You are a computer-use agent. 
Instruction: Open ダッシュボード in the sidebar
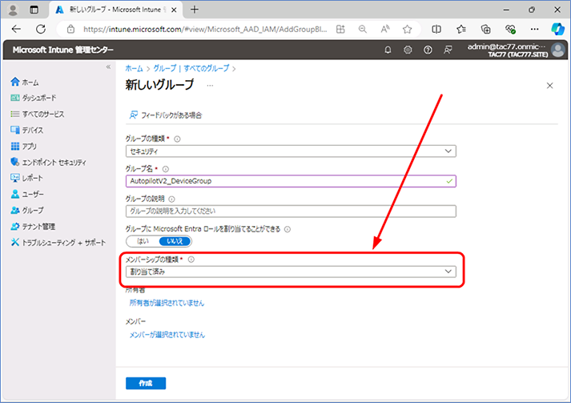click(34, 98)
